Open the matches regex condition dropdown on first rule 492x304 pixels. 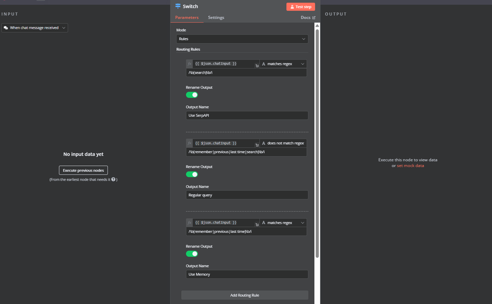pyautogui.click(x=283, y=63)
